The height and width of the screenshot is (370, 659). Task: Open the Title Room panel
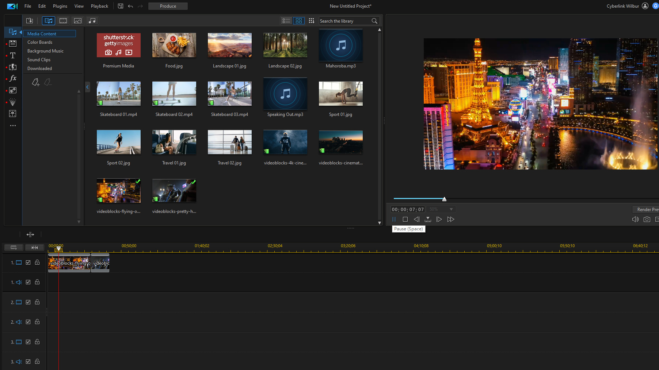click(x=13, y=55)
